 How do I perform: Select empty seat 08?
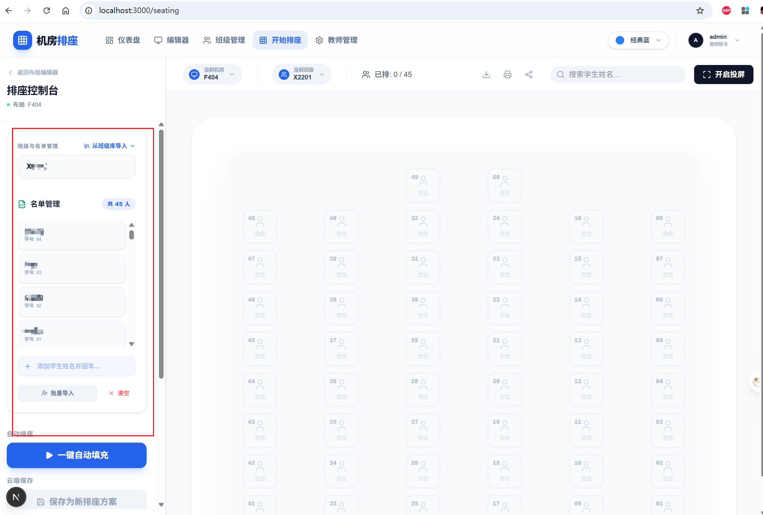click(668, 227)
